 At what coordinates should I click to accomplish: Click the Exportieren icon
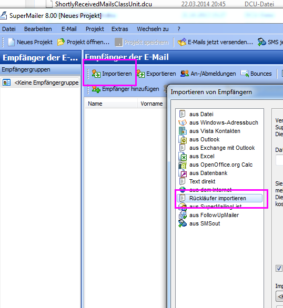[x=140, y=74]
